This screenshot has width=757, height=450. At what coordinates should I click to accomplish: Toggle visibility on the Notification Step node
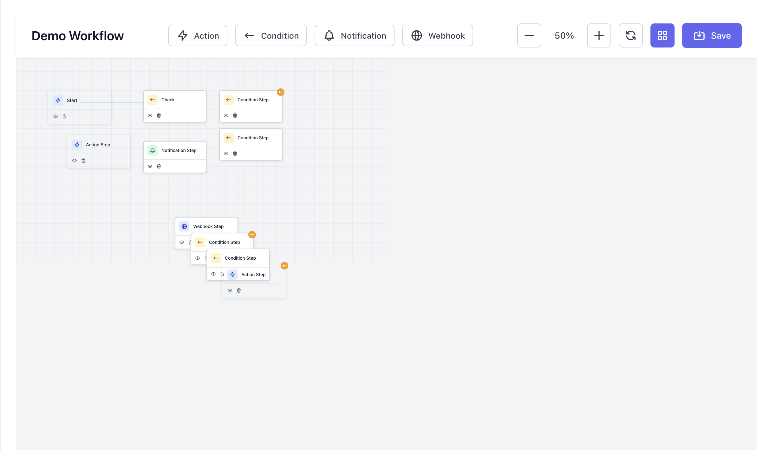click(x=150, y=166)
